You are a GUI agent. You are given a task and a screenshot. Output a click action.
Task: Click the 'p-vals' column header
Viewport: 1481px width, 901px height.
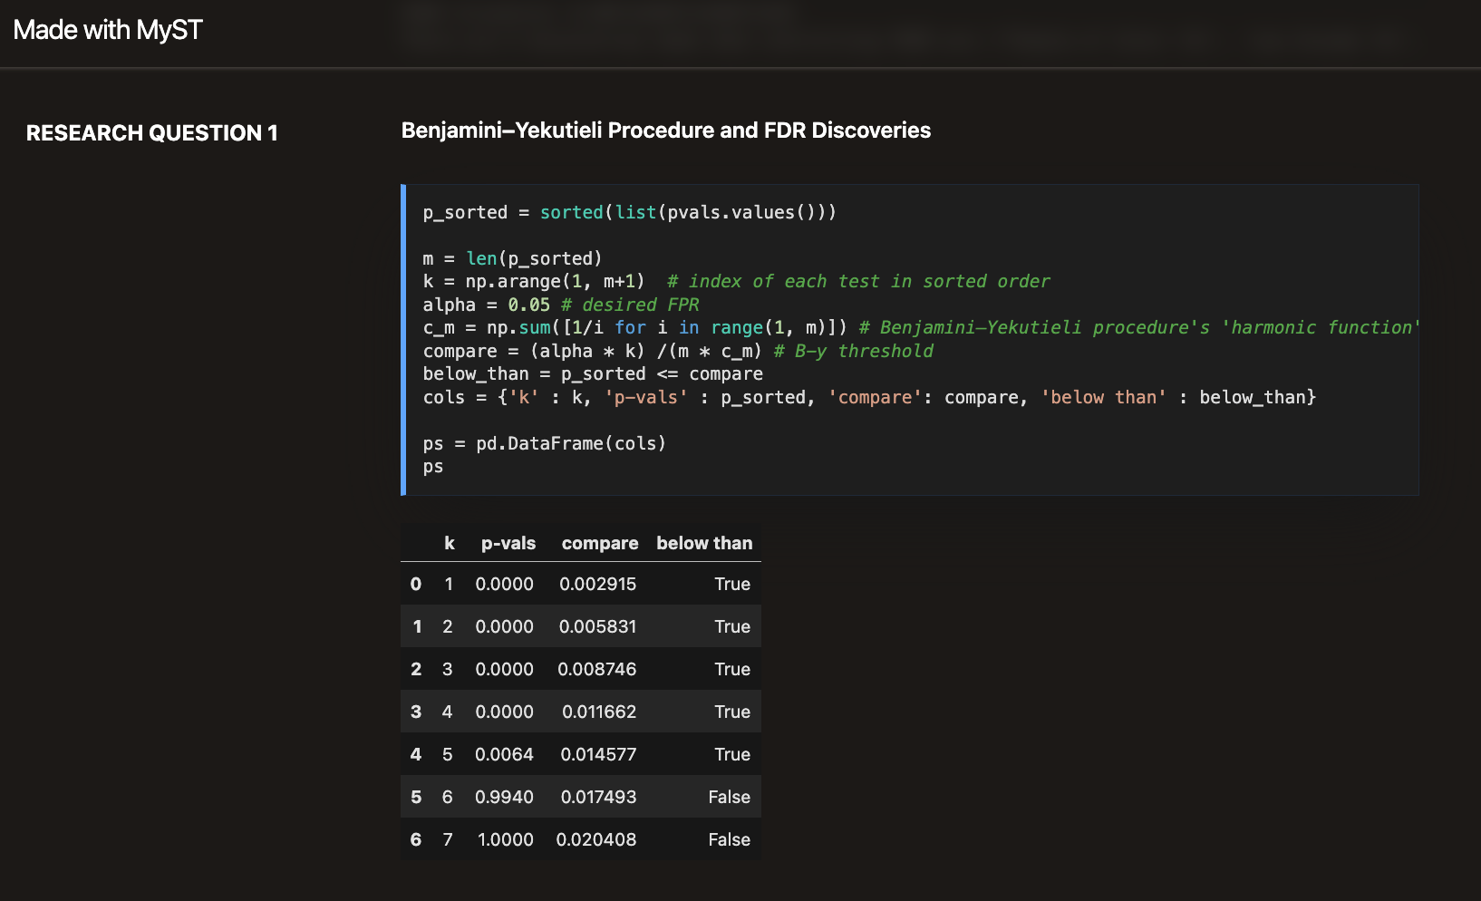tap(508, 543)
